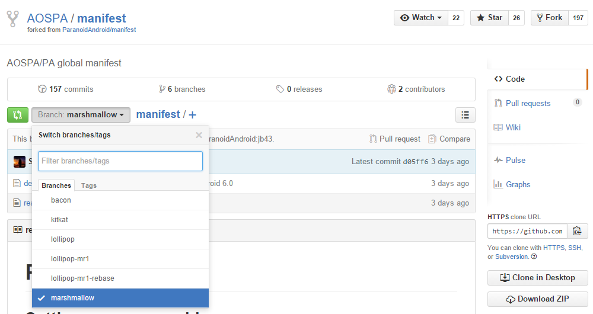Click the plus icon to create a new file

pyautogui.click(x=192, y=115)
